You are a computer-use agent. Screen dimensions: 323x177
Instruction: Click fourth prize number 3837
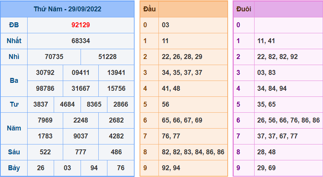point(41,104)
